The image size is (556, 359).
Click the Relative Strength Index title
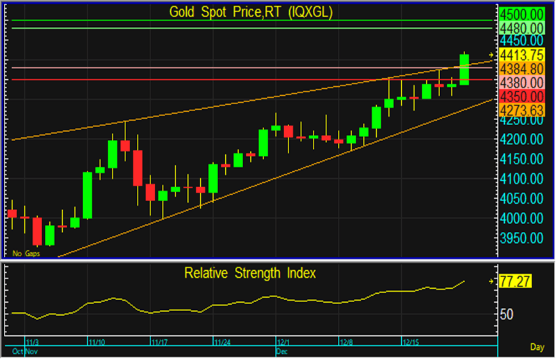[250, 273]
